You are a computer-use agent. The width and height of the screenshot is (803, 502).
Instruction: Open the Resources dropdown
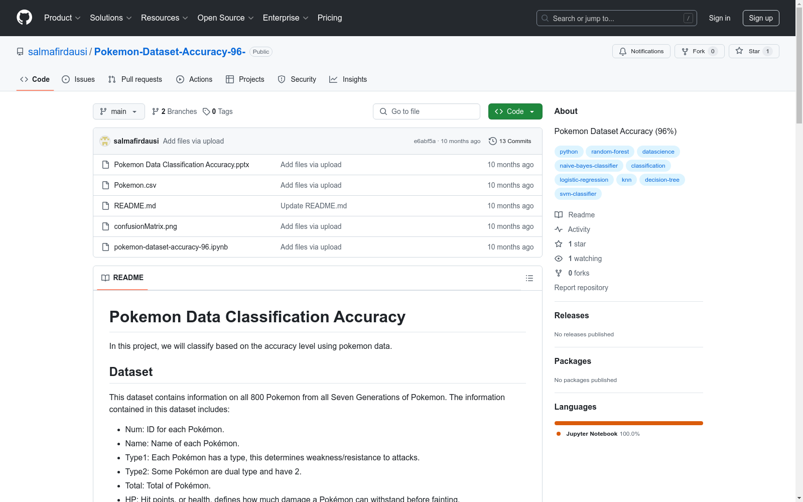(164, 18)
